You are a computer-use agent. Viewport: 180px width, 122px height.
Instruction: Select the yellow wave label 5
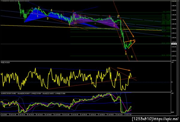click(x=132, y=57)
